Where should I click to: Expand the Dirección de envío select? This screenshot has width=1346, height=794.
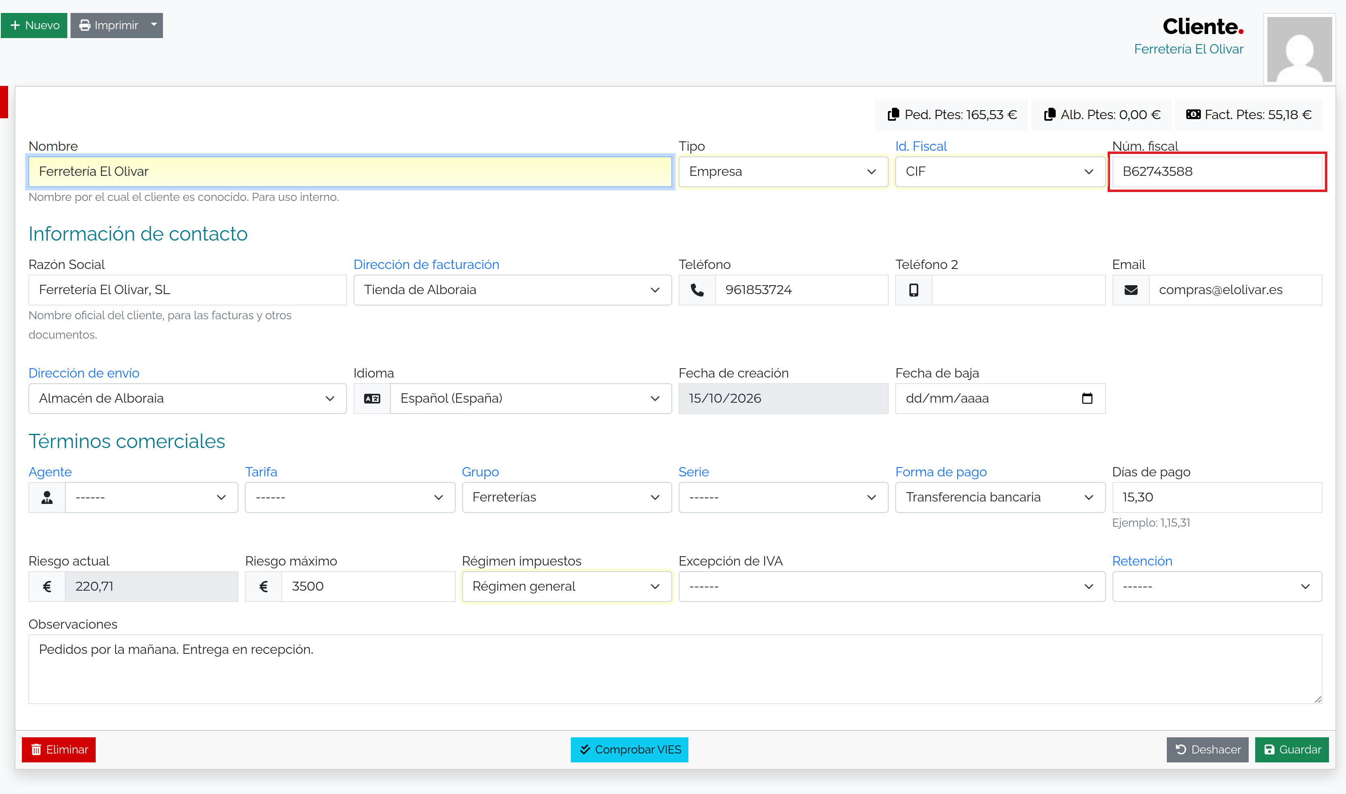tap(187, 399)
